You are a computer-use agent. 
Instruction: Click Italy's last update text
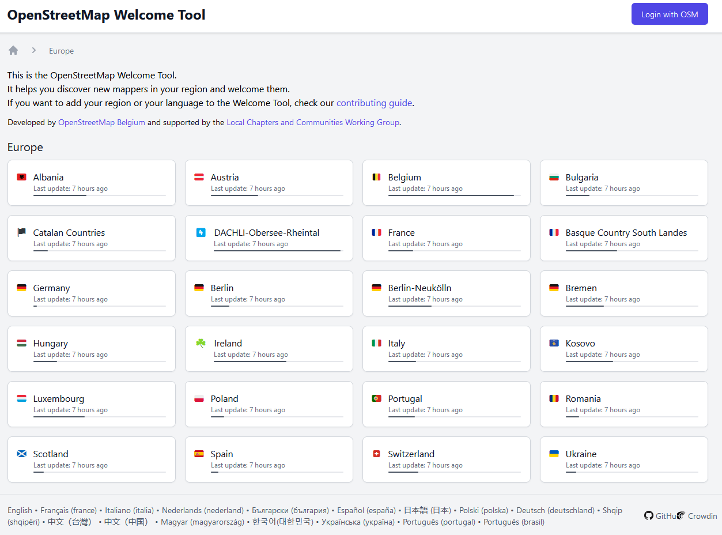coord(425,355)
